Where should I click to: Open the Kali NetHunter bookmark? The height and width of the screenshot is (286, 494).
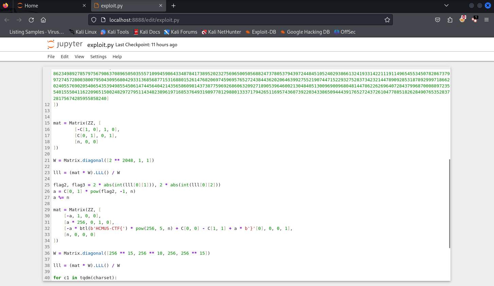[x=221, y=32]
